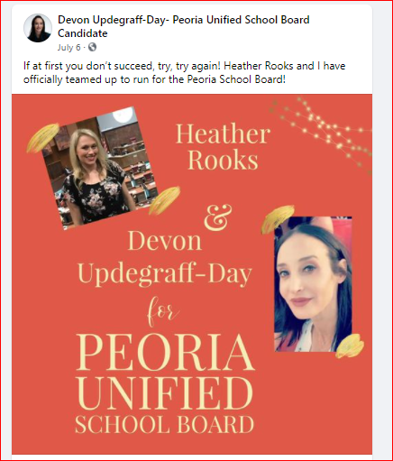Click the cursive 'for' text in the flyer
The height and width of the screenshot is (461, 393).
point(164,311)
